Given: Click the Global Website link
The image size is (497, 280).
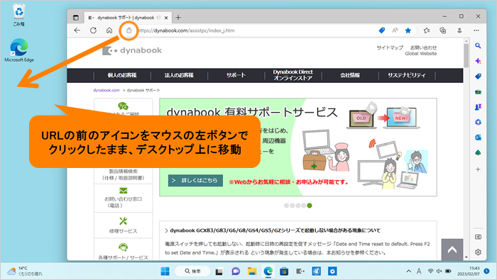Looking at the screenshot, I should [x=420, y=53].
